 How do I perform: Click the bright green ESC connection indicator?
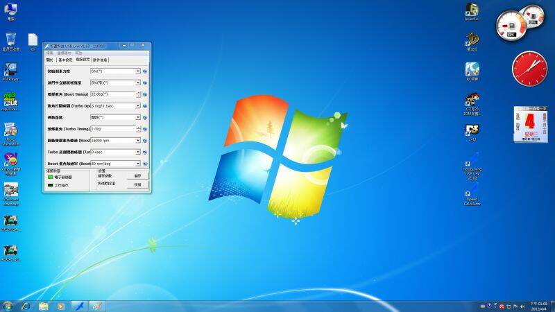coord(50,177)
